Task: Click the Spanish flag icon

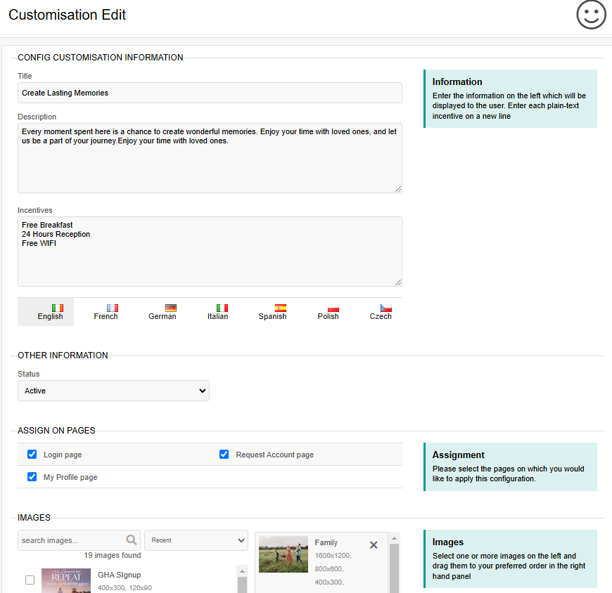Action: point(280,308)
